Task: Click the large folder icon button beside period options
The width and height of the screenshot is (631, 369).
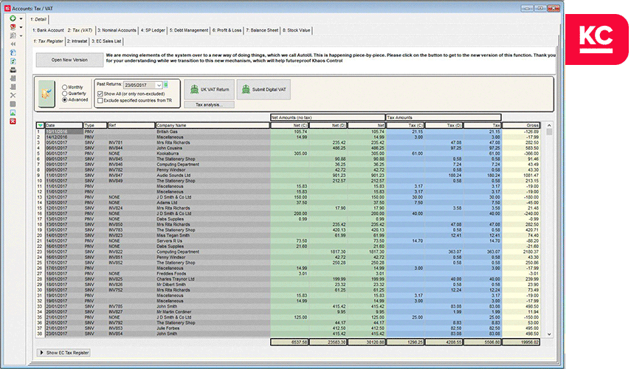Action: [46, 94]
